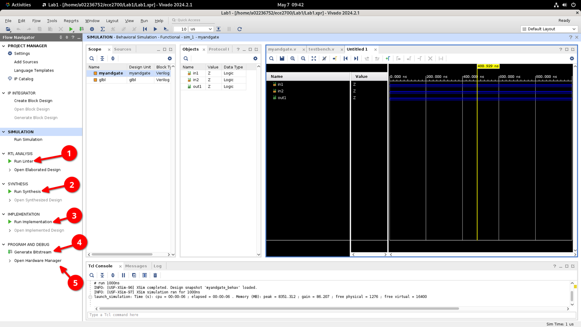Go to time 0 in waveform
The width and height of the screenshot is (581, 327).
[346, 58]
